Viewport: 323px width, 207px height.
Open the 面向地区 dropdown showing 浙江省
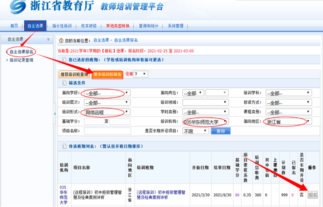point(288,121)
